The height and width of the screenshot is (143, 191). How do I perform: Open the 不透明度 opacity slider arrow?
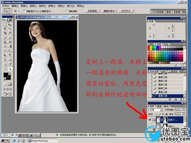(184, 110)
